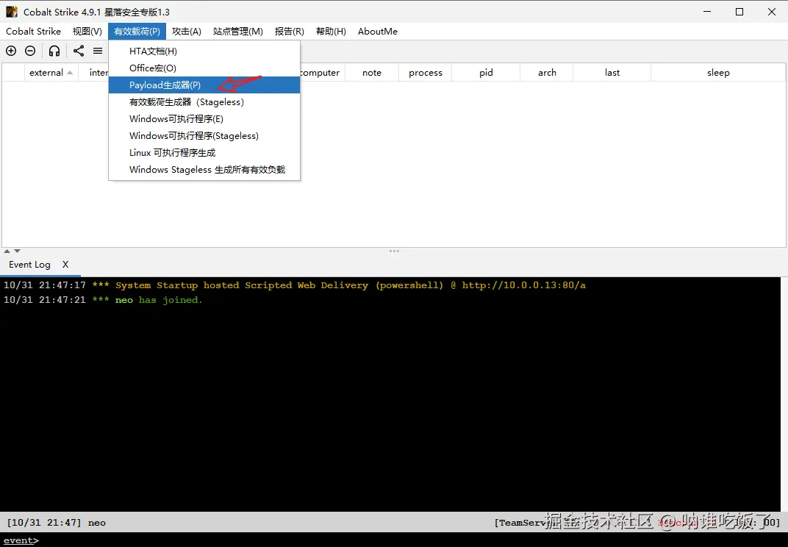The width and height of the screenshot is (788, 547).
Task: Choose Payload生成器(P) menu entry
Action: [x=204, y=85]
